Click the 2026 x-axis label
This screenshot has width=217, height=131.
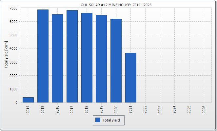point(204,109)
